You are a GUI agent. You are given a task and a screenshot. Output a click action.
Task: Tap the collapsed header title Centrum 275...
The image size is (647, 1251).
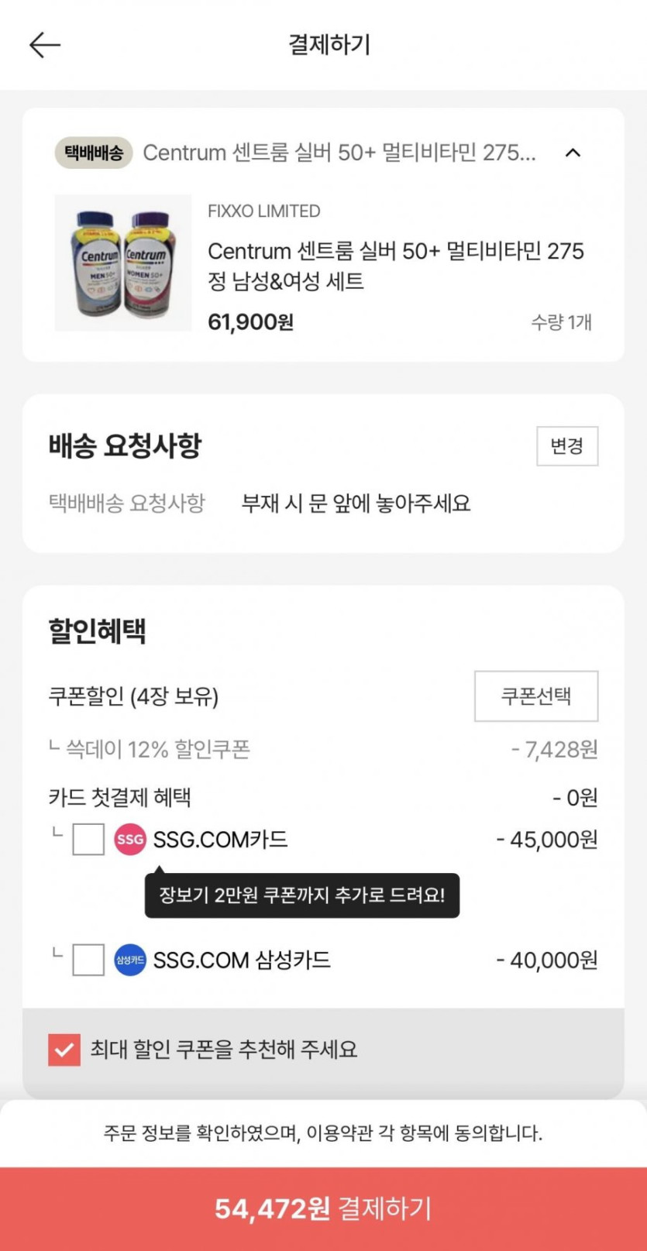click(x=339, y=153)
